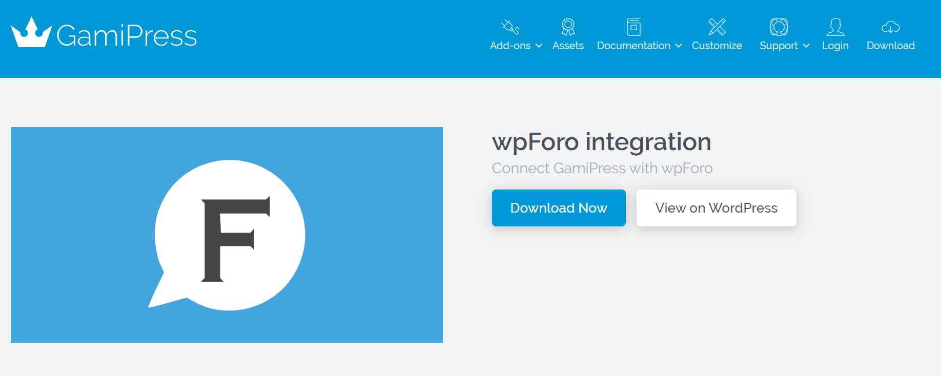Expand the Add-ons dropdown chevron
Viewport: 941px width, 376px height.
click(539, 46)
